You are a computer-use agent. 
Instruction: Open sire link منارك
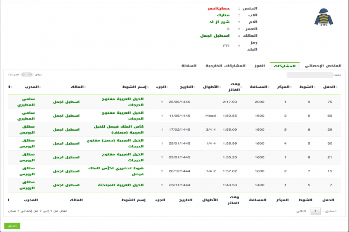223,15
